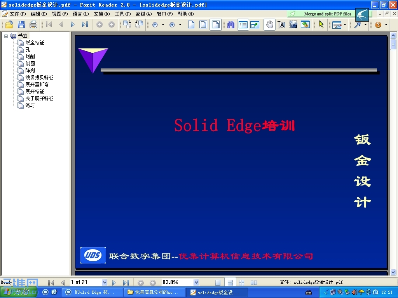
Task: Click page number field 1 of 21
Action: tap(86, 282)
